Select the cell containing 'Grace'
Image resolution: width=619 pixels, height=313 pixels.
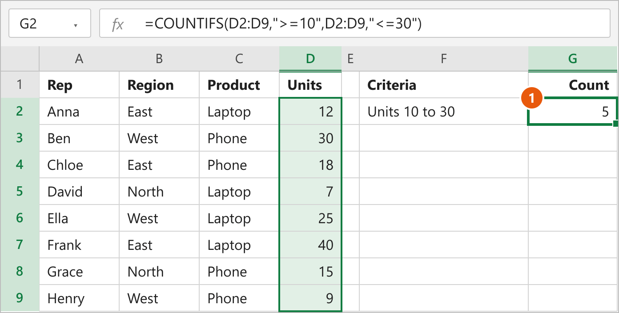click(79, 272)
